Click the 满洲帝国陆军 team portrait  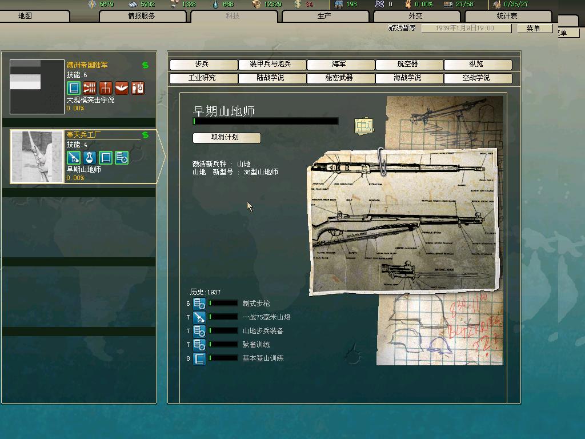click(37, 87)
